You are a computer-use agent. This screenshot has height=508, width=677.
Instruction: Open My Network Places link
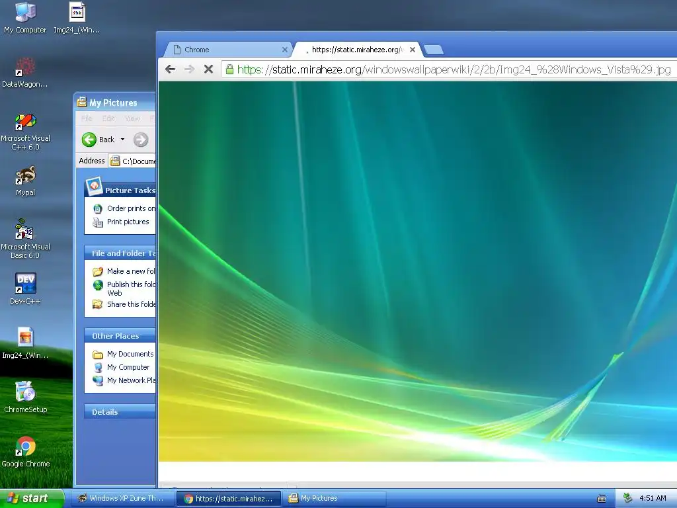pyautogui.click(x=131, y=380)
